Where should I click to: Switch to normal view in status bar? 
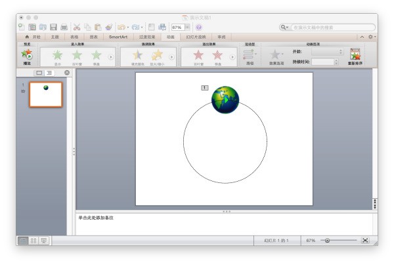click(x=24, y=241)
